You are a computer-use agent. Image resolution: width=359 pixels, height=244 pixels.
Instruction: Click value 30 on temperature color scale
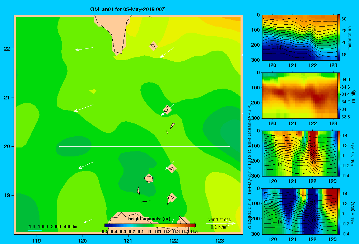(344, 19)
